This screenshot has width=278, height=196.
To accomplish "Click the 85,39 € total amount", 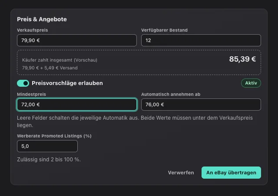I will tap(242, 59).
